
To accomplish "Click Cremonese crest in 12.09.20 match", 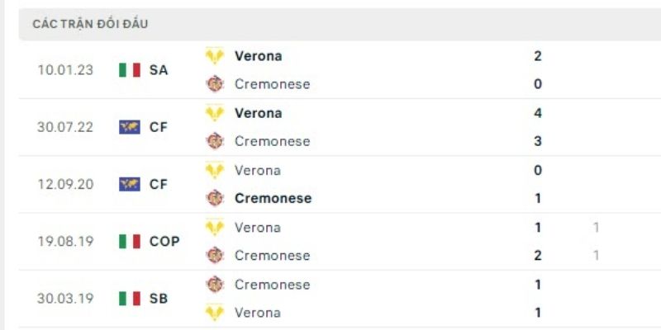I will [x=215, y=198].
